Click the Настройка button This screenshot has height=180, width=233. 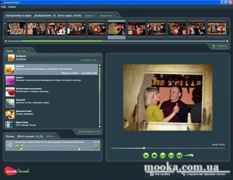[x=160, y=174]
